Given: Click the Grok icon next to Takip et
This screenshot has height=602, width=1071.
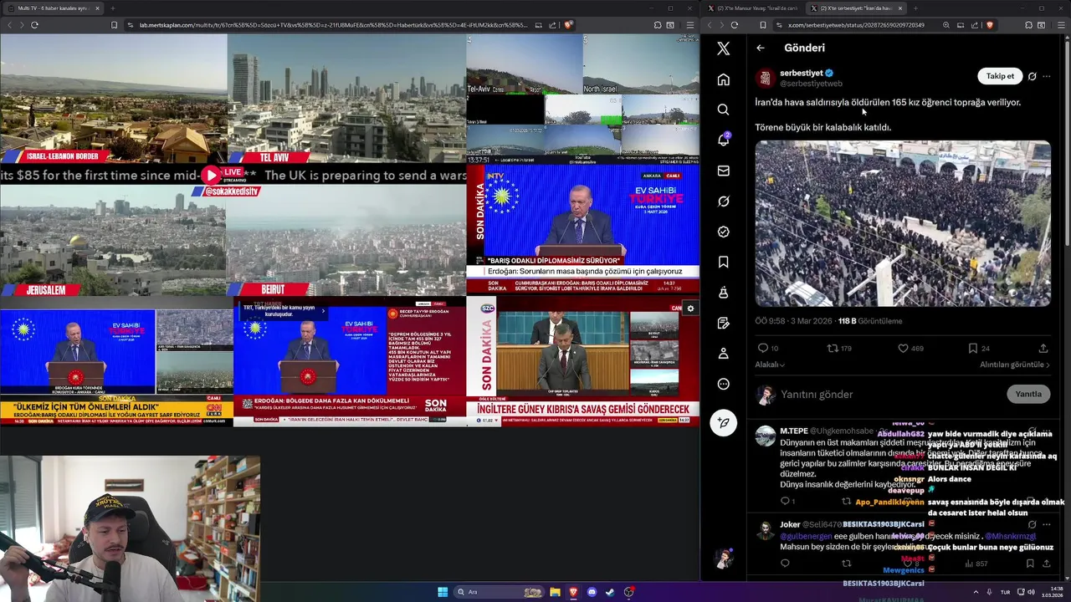Looking at the screenshot, I should pos(1032,76).
